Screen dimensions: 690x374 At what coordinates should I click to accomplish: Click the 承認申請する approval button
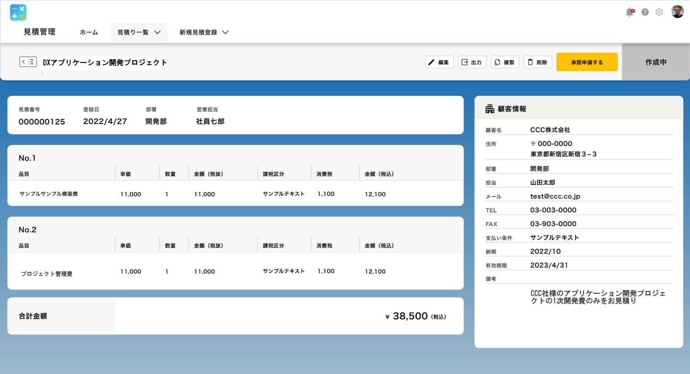[586, 62]
